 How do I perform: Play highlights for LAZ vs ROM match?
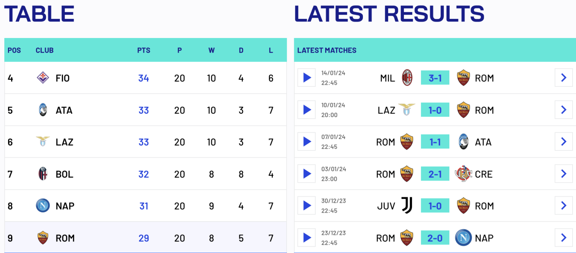(306, 110)
